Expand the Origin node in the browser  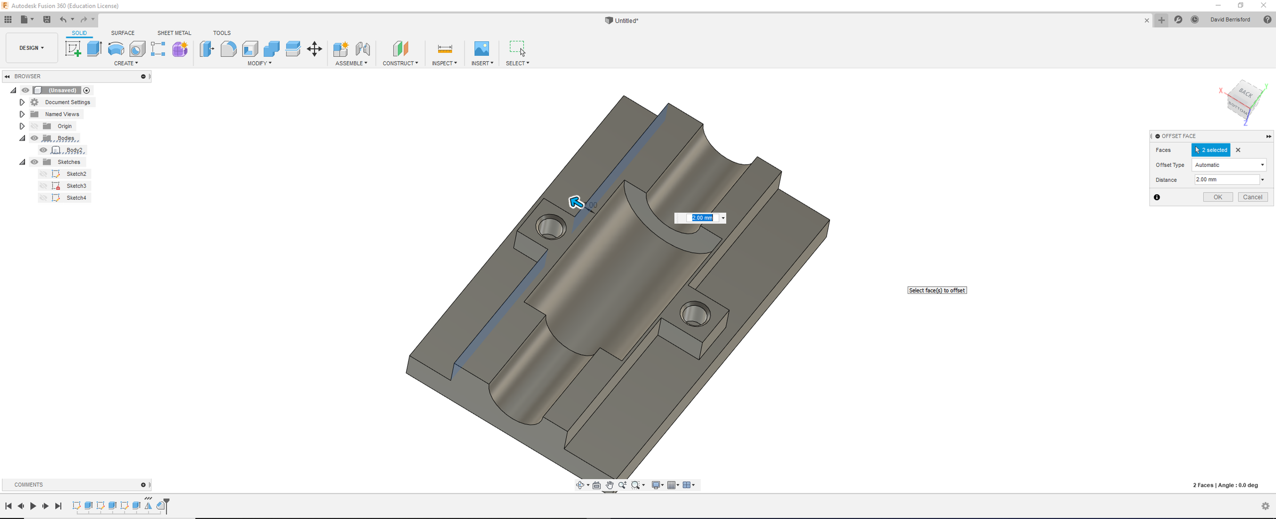(x=22, y=126)
